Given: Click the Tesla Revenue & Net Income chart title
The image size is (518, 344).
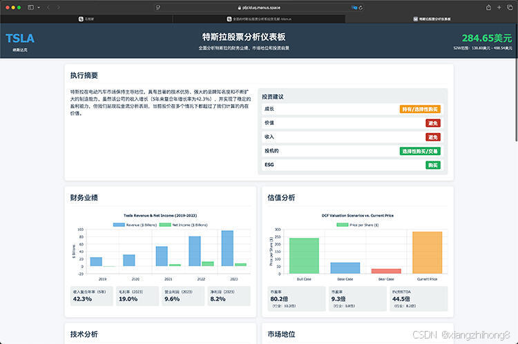Looking at the screenshot, I should click(x=160, y=215).
